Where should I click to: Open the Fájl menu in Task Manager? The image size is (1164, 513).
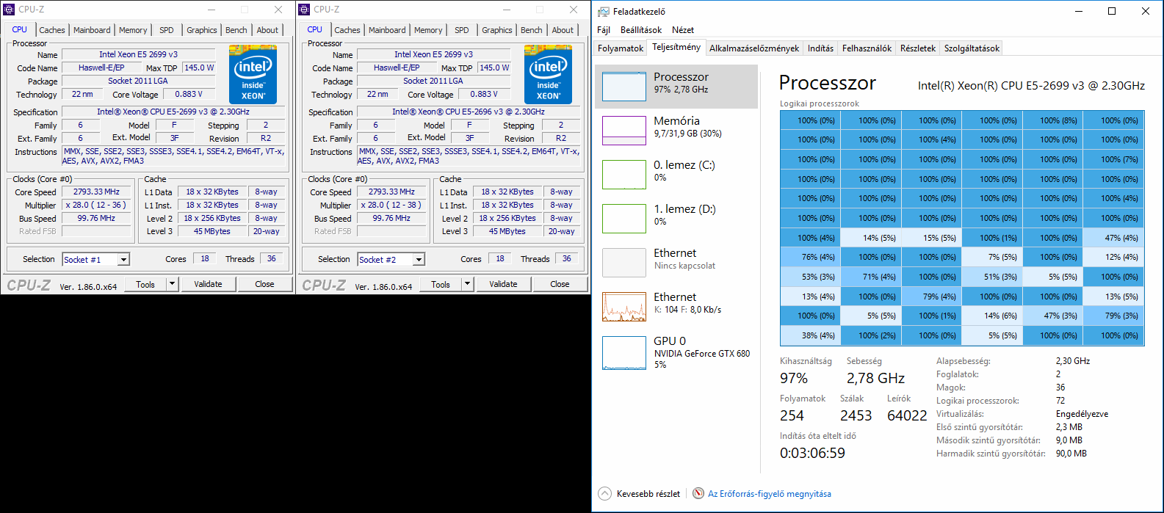[604, 30]
